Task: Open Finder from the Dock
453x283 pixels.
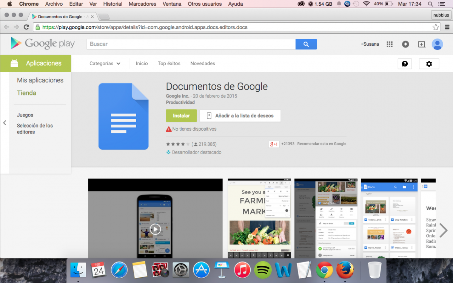Action: point(78,270)
